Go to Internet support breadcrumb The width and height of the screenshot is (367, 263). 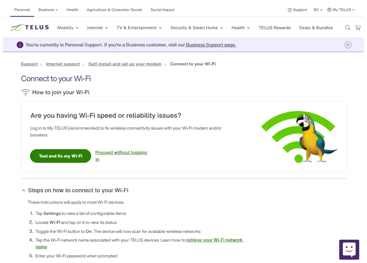(63, 64)
